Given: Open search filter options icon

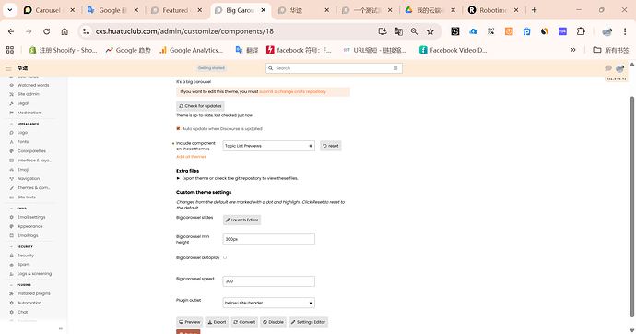Looking at the screenshot, I should [395, 68].
